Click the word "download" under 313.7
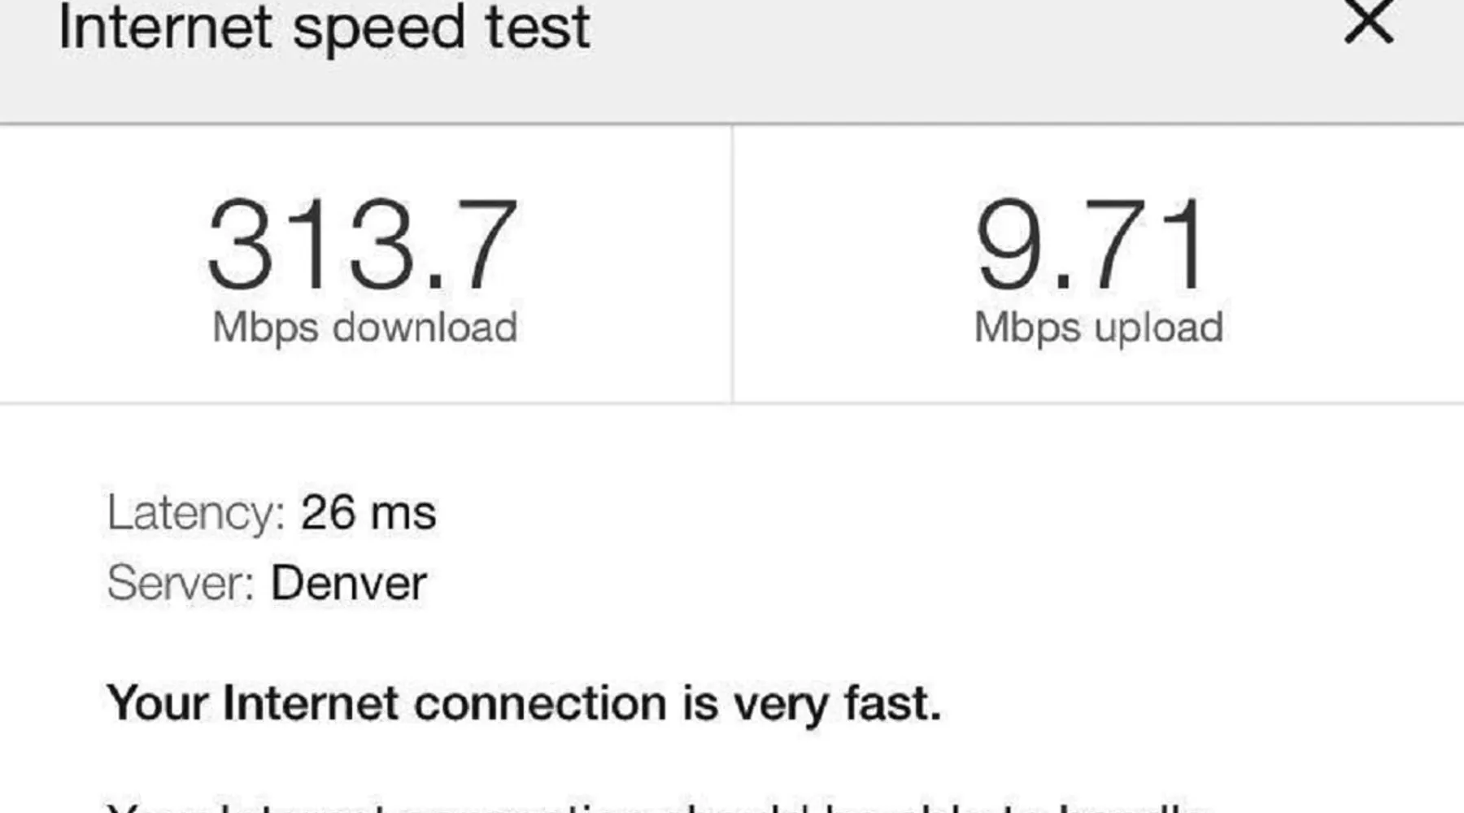1464x813 pixels. pos(425,328)
